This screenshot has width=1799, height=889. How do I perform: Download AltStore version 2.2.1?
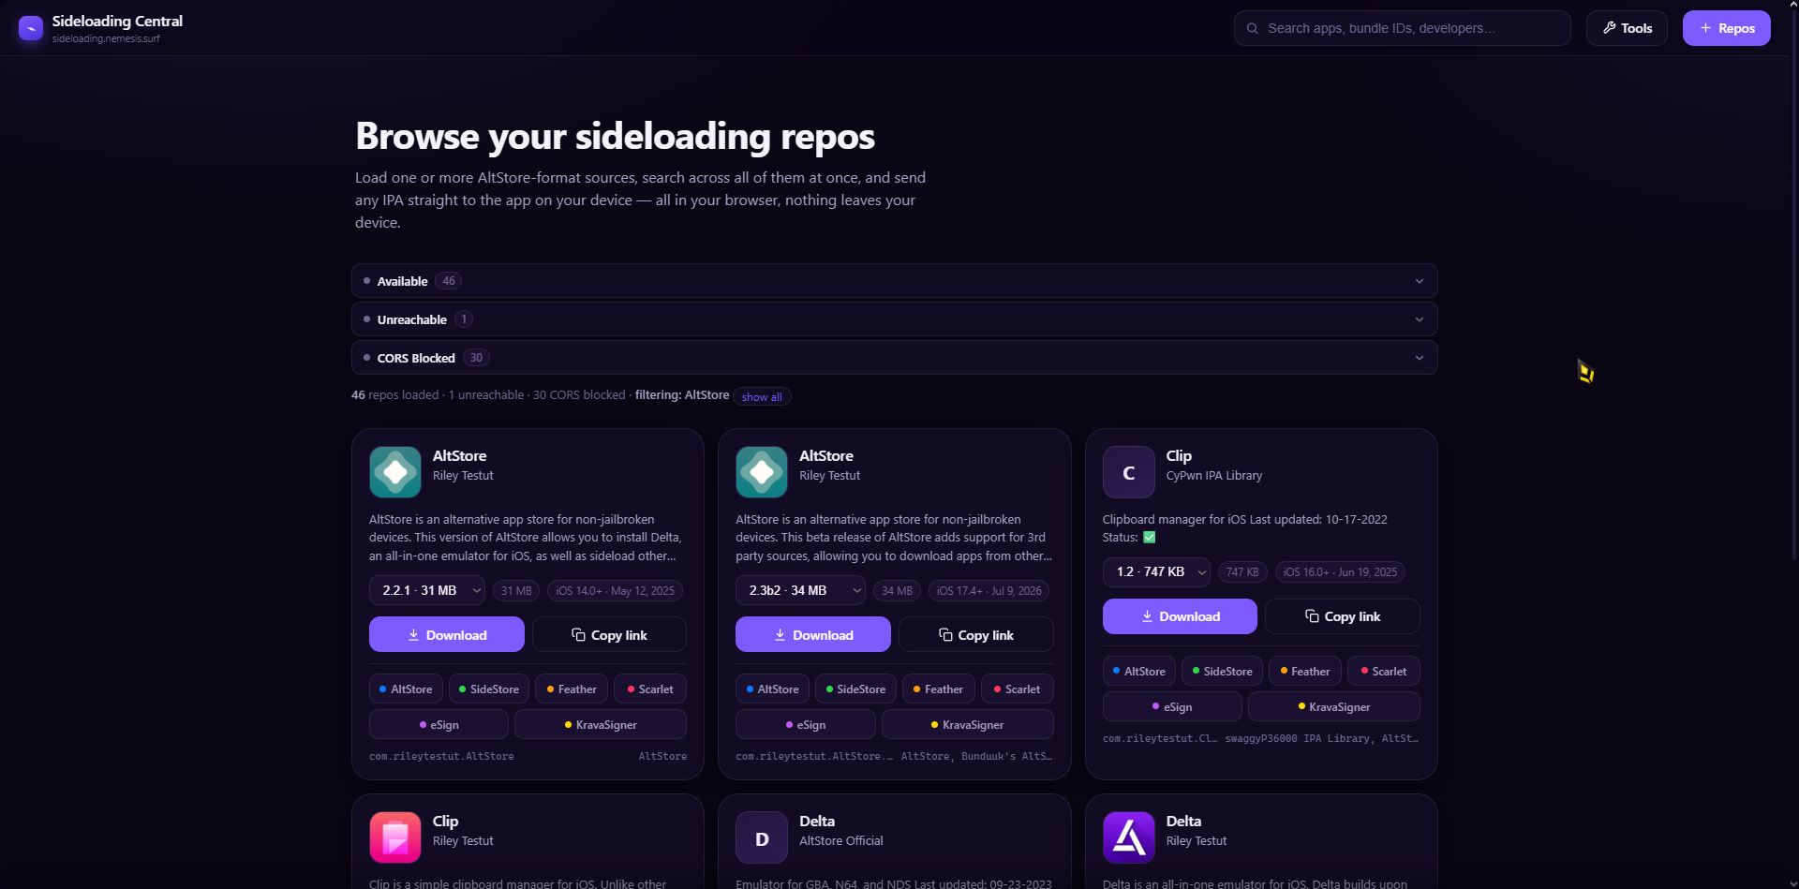pos(447,635)
